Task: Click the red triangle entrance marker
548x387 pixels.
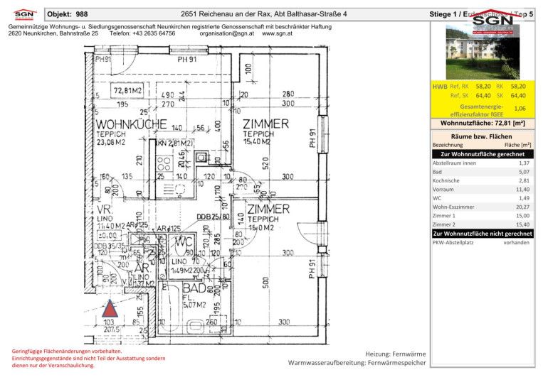Action: click(110, 309)
